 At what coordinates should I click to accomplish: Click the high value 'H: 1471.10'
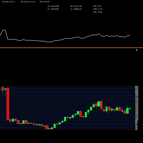(x=76, y=6)
